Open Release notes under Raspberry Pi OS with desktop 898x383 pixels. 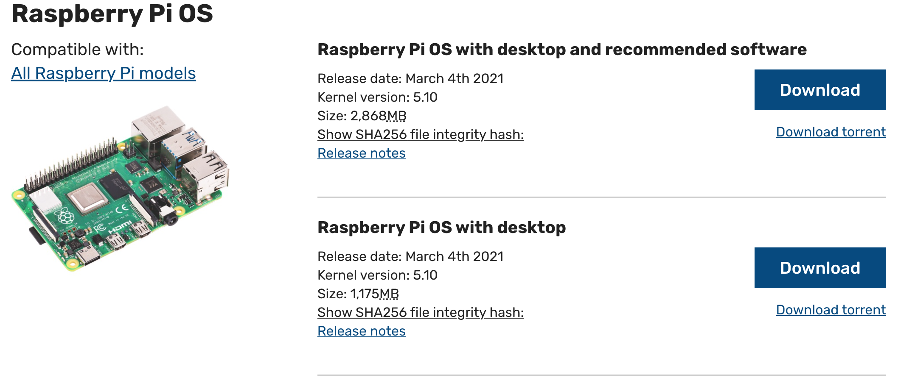pos(362,331)
